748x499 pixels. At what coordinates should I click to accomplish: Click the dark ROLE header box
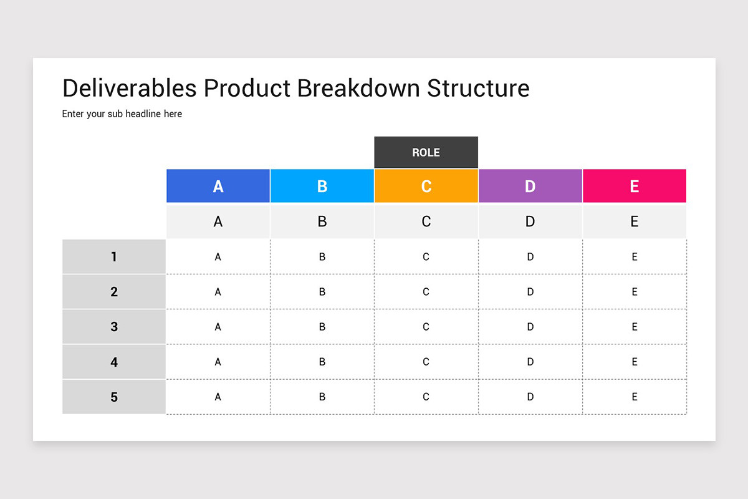pyautogui.click(x=426, y=152)
